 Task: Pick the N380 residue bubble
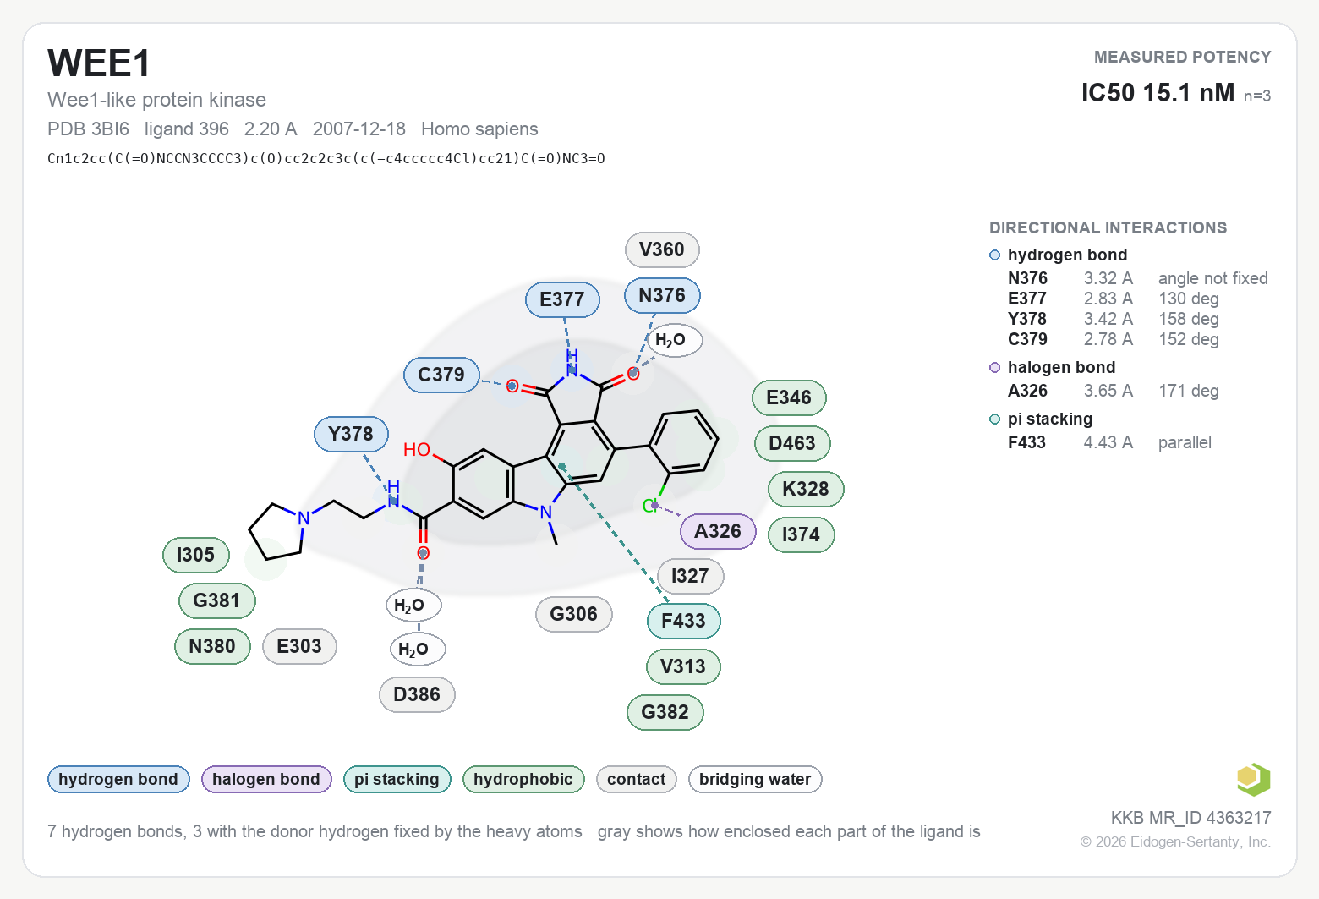click(x=212, y=646)
